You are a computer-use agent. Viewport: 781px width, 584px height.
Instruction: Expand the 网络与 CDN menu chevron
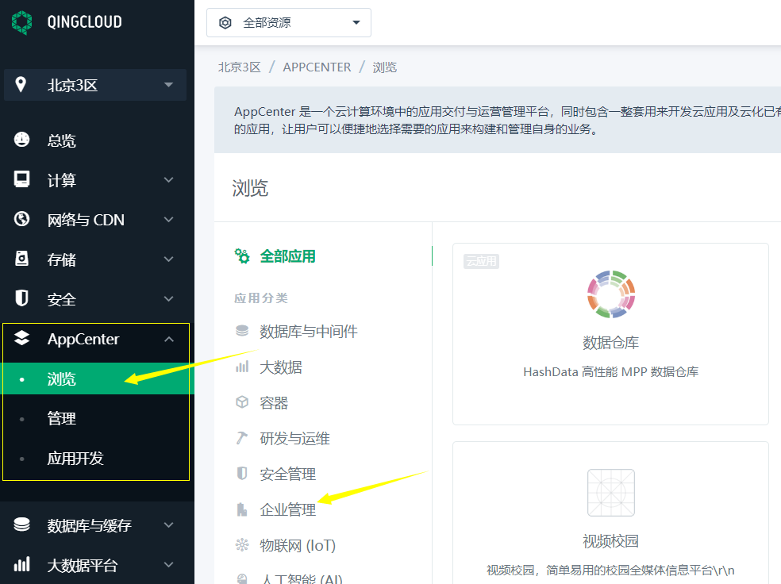169,220
